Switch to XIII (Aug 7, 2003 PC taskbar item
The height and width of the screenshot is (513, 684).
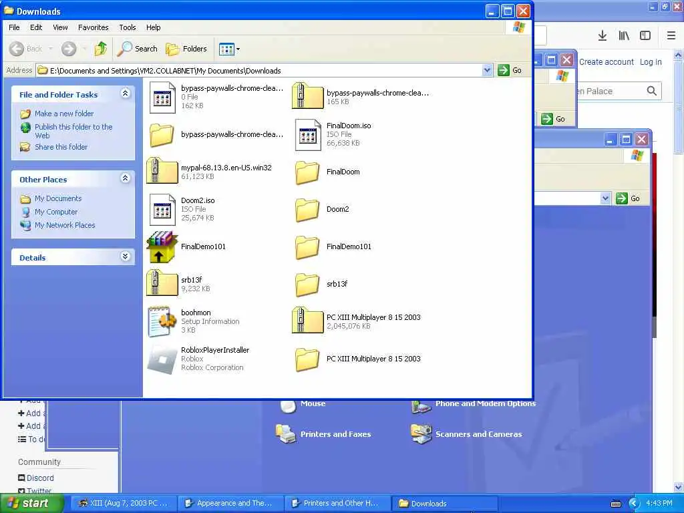pyautogui.click(x=124, y=503)
